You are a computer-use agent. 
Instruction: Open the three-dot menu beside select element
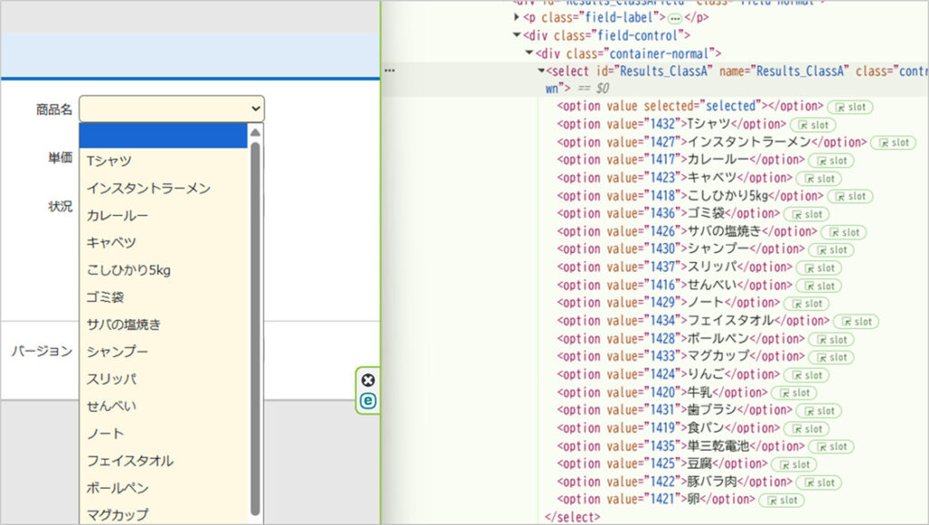[389, 71]
